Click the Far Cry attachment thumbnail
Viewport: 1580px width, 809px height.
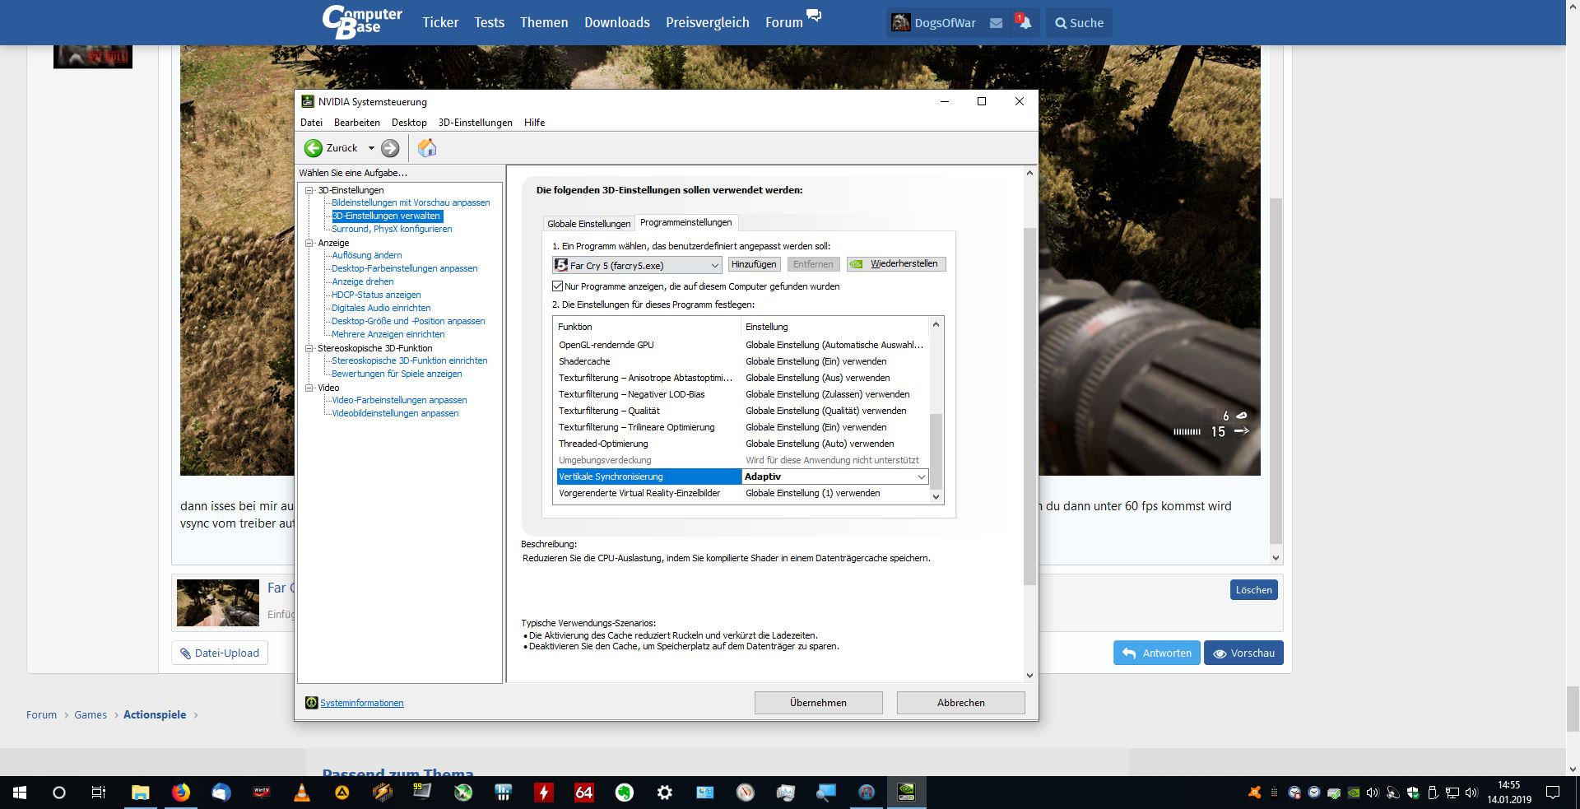point(218,603)
